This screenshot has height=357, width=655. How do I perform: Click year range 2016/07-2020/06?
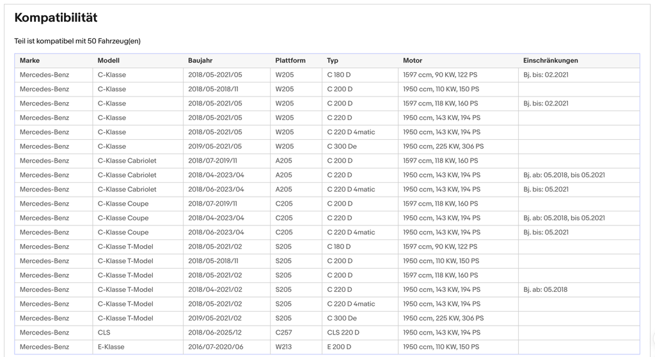pyautogui.click(x=215, y=347)
